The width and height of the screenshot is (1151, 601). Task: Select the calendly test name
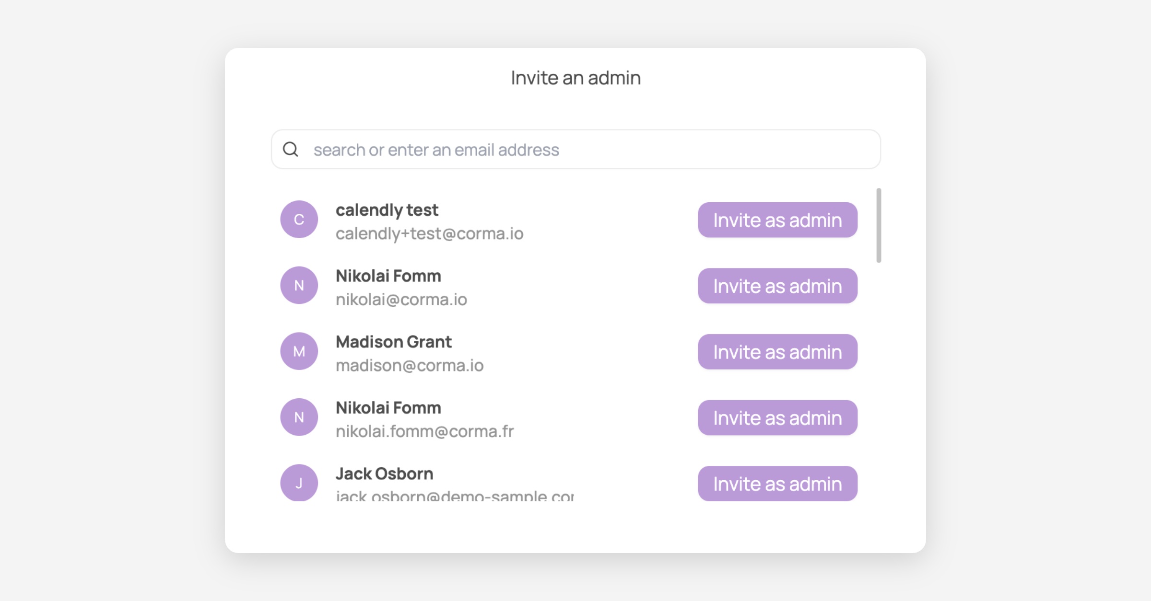point(387,210)
